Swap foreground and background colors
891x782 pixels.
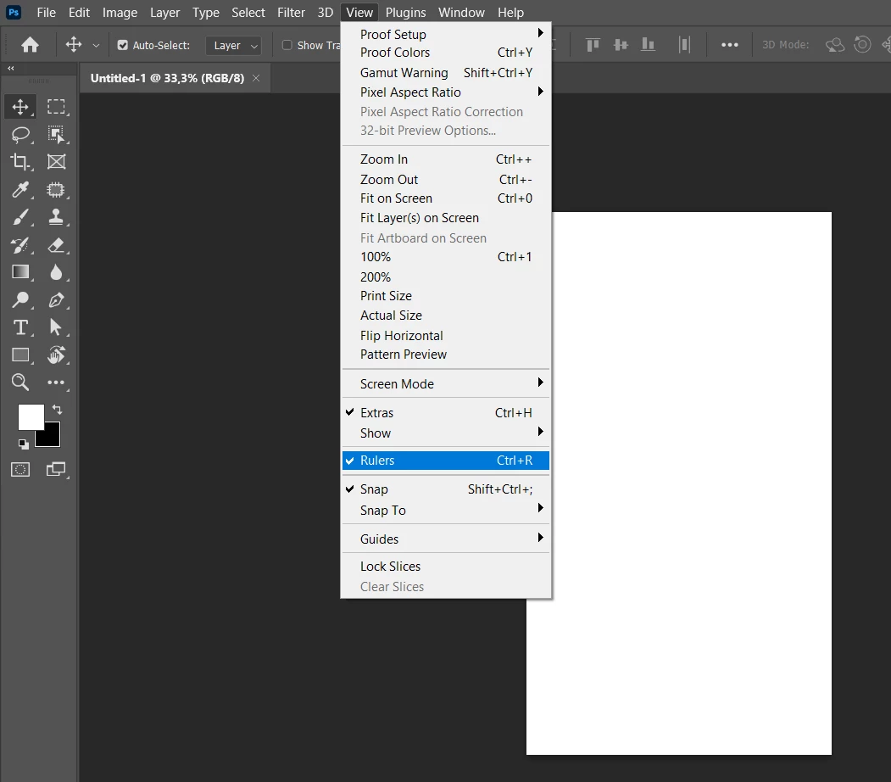57,409
